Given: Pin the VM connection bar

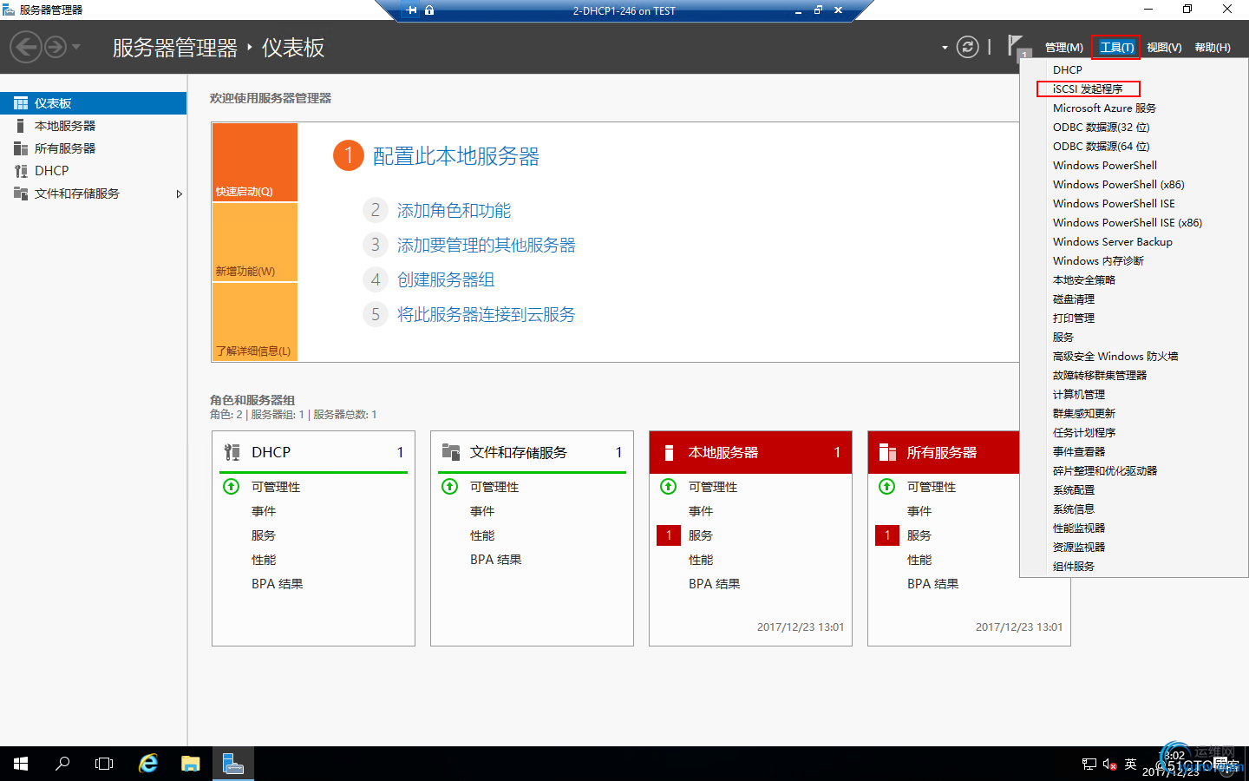Looking at the screenshot, I should point(412,10).
